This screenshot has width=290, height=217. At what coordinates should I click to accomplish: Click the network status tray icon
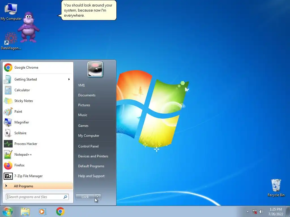click(255, 212)
